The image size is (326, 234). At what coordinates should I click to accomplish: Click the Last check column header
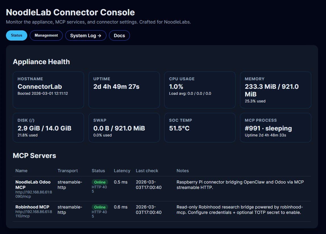coord(147,171)
